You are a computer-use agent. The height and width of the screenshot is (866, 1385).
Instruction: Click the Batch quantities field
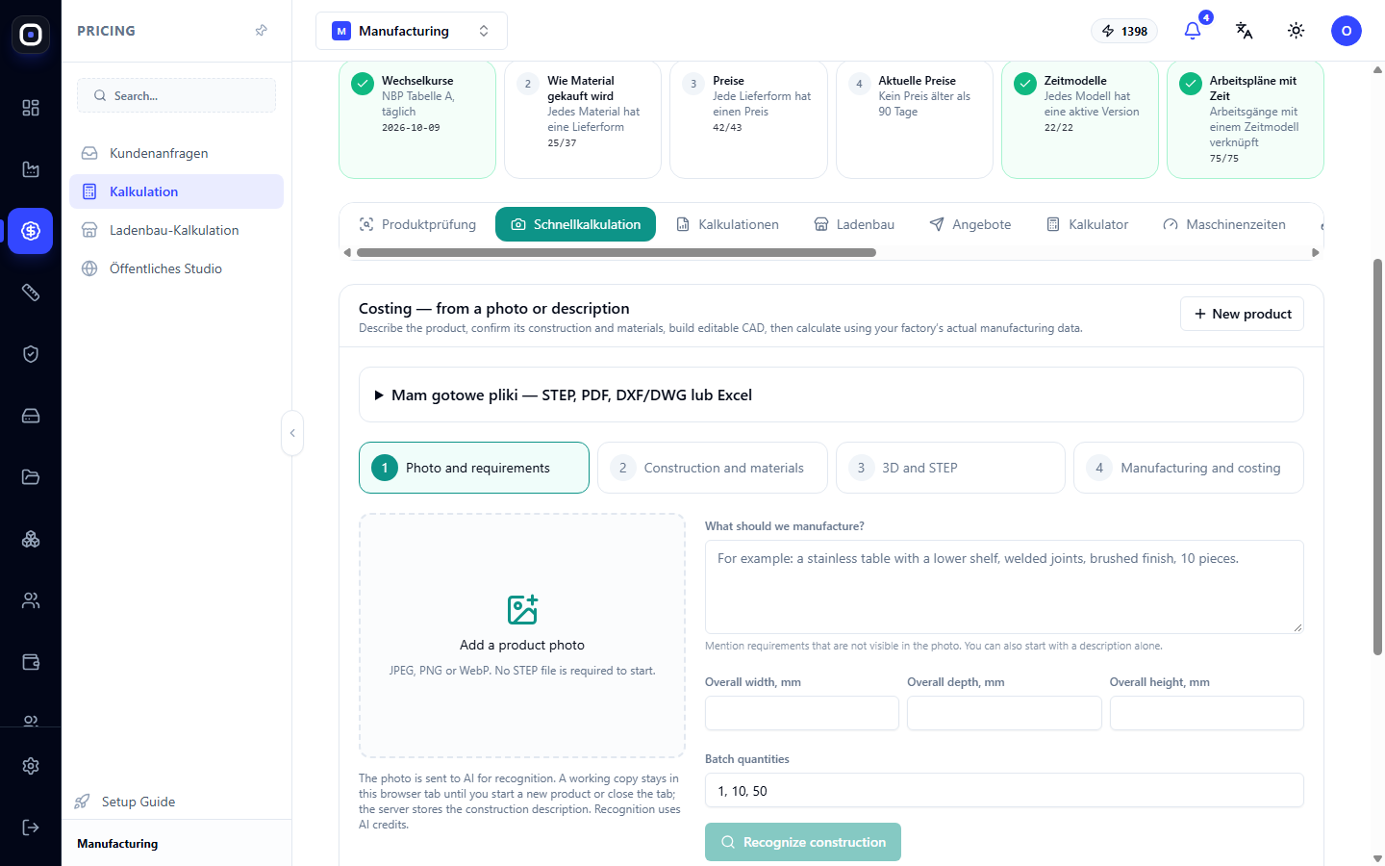[1004, 790]
